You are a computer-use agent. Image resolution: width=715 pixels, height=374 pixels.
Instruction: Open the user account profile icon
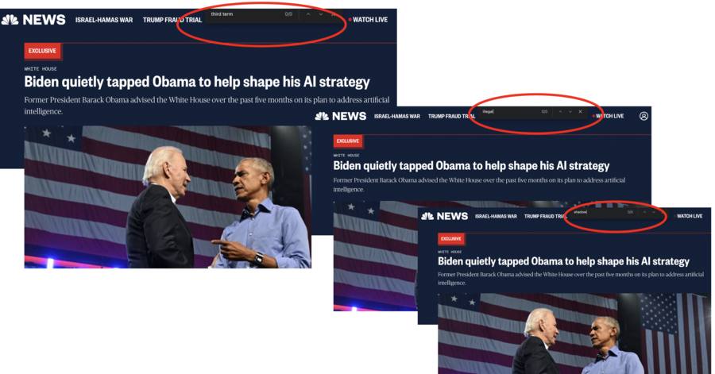click(643, 116)
